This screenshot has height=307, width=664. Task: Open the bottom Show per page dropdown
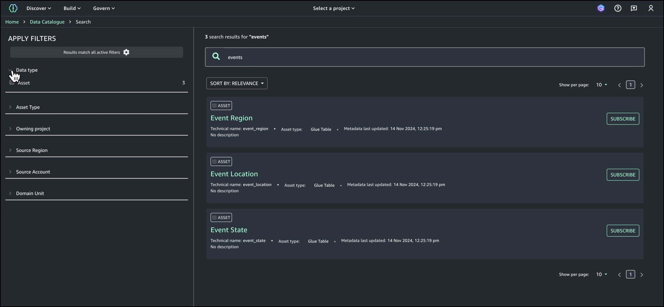(x=602, y=274)
